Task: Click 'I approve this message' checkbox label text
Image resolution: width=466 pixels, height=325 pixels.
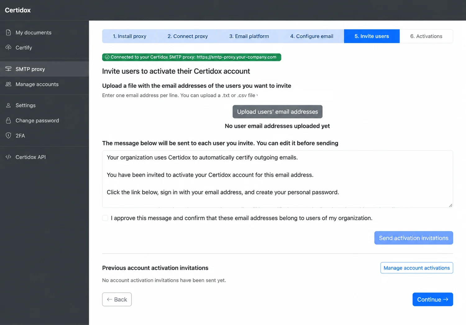Action: coord(241,218)
